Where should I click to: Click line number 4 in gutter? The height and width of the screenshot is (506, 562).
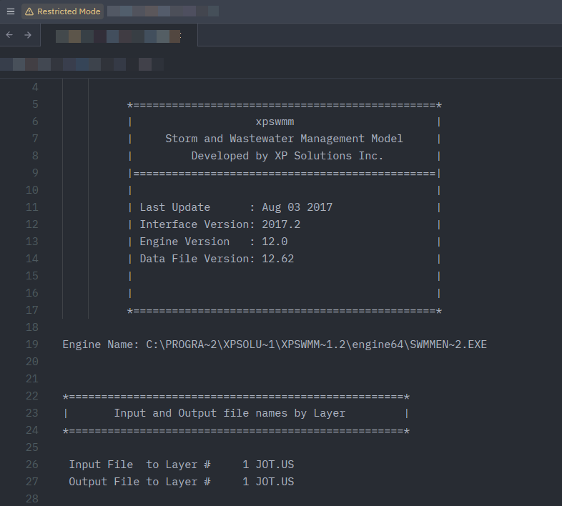35,87
